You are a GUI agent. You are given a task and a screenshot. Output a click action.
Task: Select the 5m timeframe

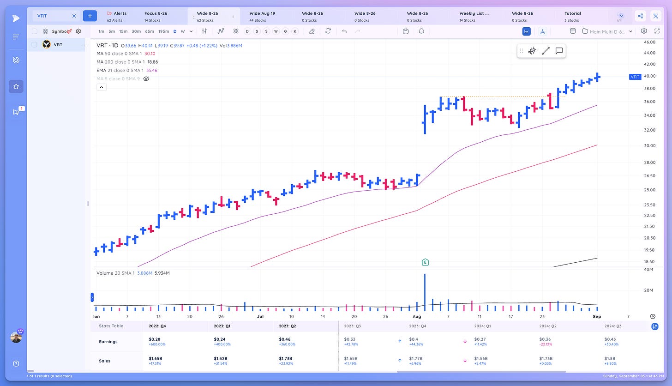[x=112, y=31]
